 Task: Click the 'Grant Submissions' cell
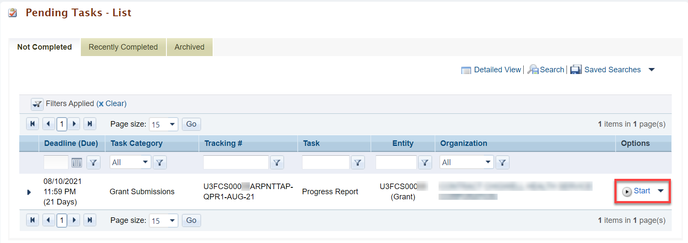tap(142, 192)
